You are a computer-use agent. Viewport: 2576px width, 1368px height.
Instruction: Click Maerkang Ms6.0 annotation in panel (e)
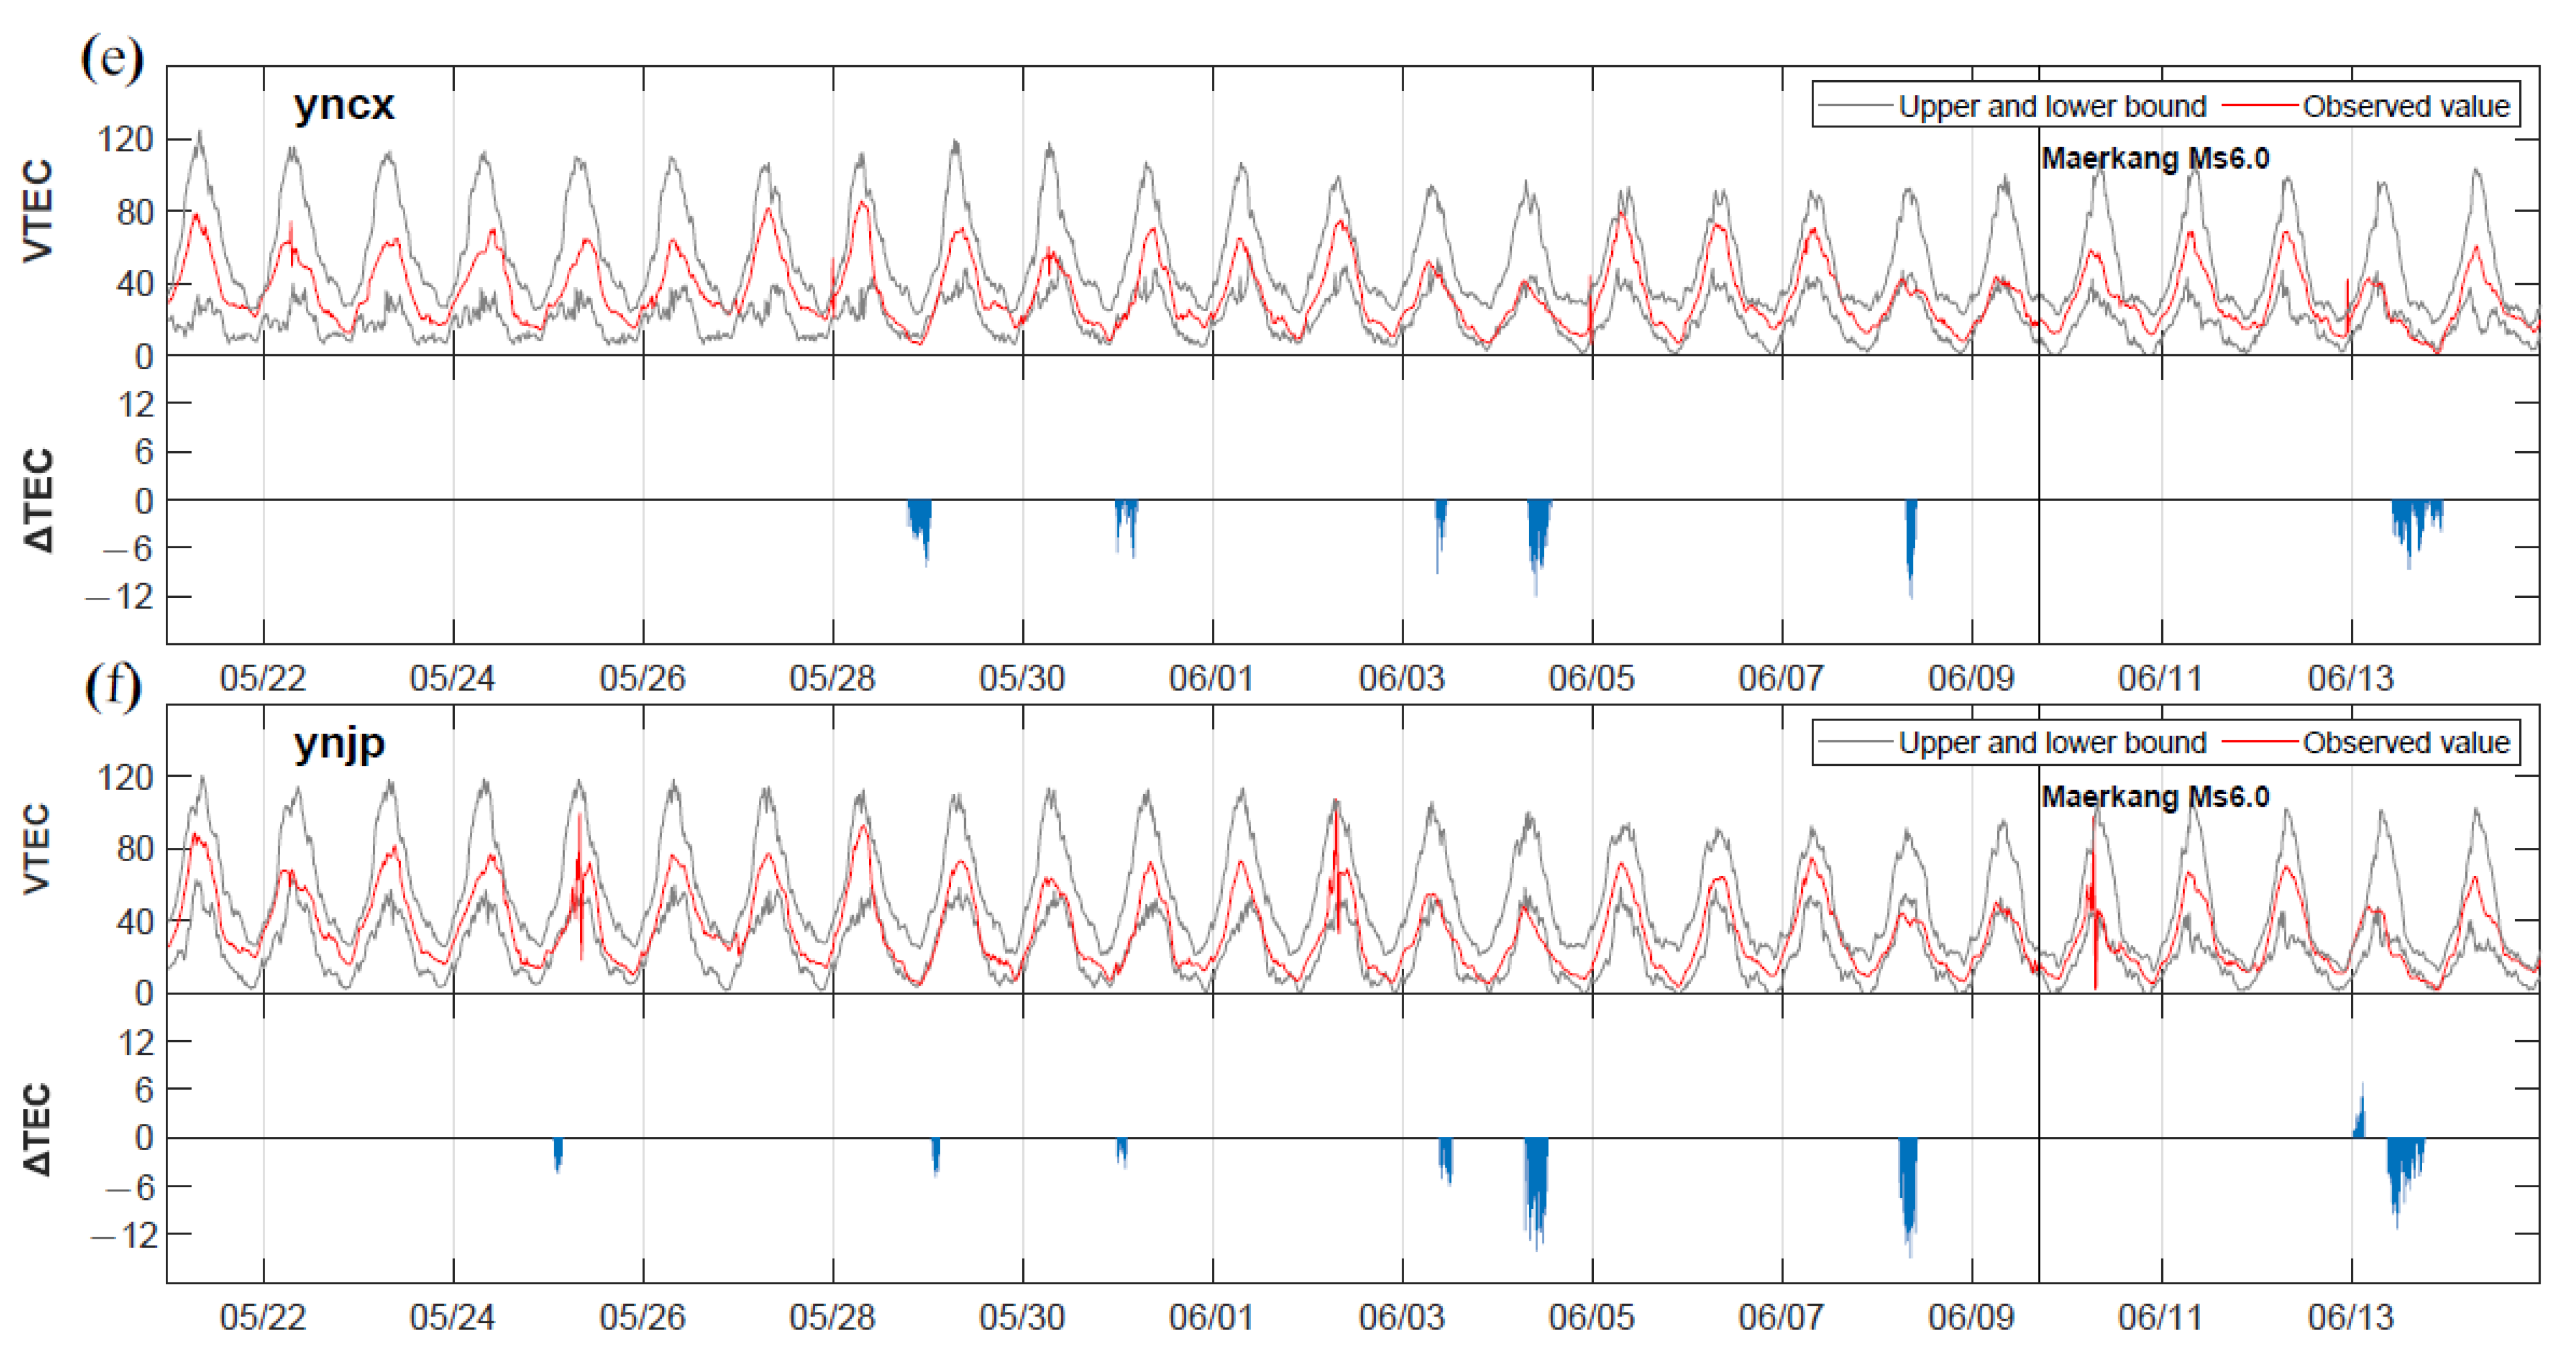pyautogui.click(x=2154, y=159)
